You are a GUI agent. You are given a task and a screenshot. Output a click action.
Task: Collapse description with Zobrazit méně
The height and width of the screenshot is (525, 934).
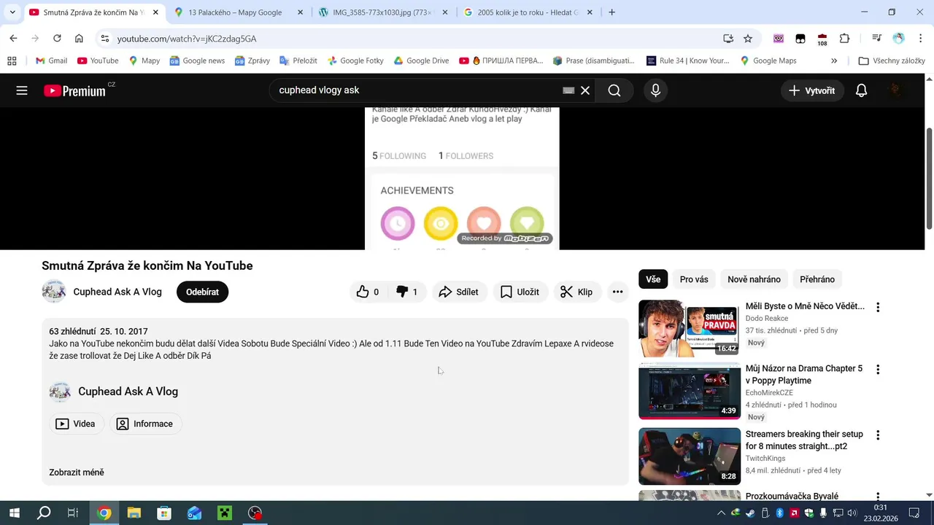[x=77, y=472]
